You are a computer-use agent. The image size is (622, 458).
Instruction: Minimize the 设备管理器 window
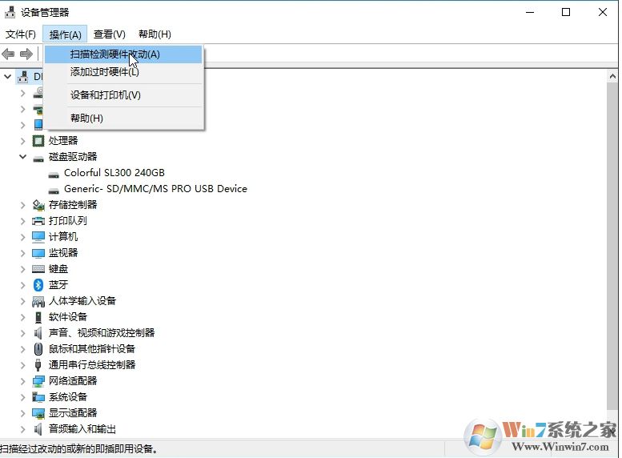point(530,12)
